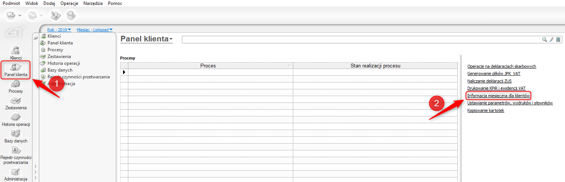Viewport: 565px width, 182px height.
Task: Click the pencil icon in the search bar
Action: tap(551, 40)
